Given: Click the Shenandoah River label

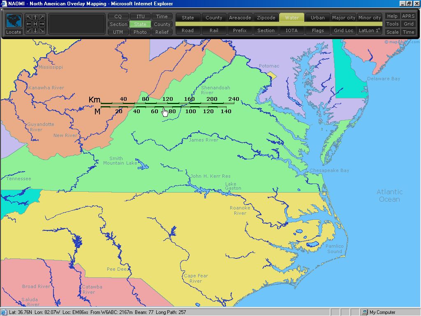Looking at the screenshot, I should point(215,90).
